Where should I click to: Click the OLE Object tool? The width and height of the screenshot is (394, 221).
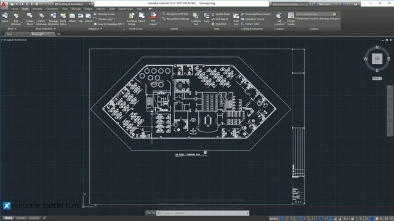tap(220, 19)
